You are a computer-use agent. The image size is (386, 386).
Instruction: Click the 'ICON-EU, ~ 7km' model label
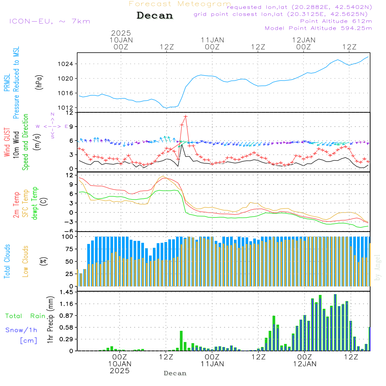[50, 21]
